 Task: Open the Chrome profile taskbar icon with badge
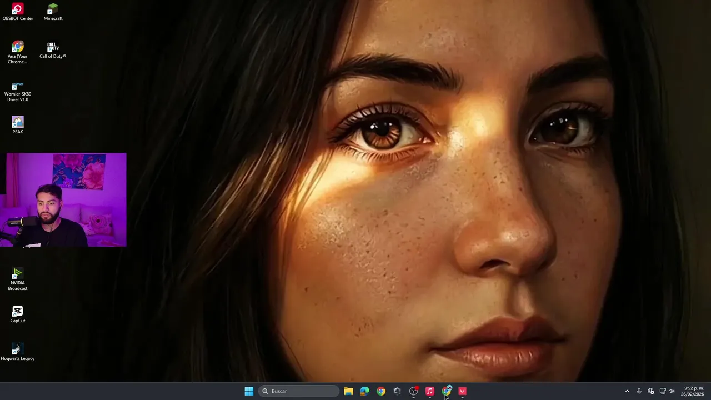(x=447, y=391)
